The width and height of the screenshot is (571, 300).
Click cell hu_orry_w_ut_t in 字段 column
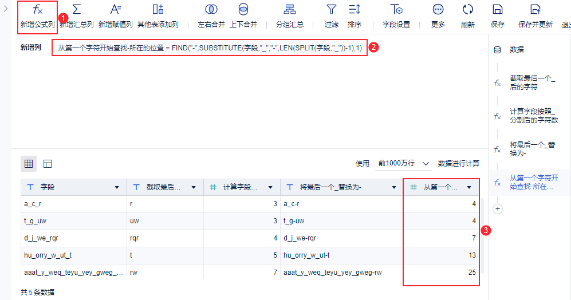click(x=73, y=255)
